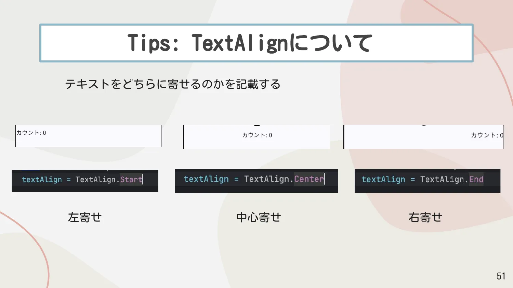
Task: Click the text cursor after Start
Action: (x=143, y=180)
